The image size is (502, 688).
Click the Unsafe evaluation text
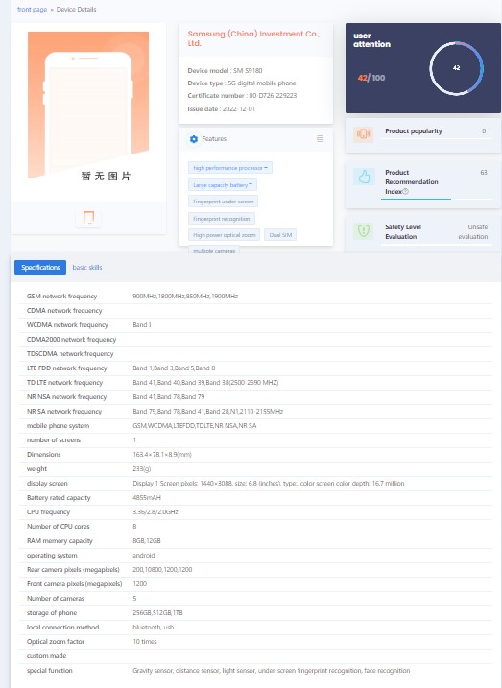pyautogui.click(x=473, y=231)
